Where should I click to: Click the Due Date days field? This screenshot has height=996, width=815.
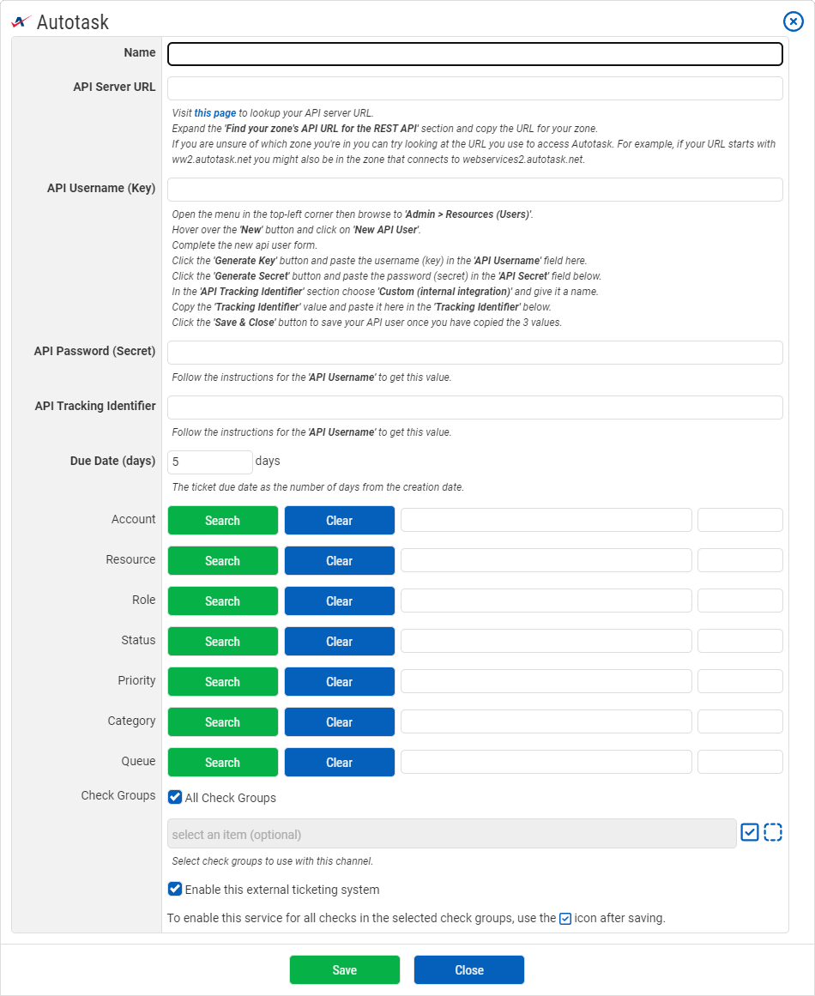[209, 462]
